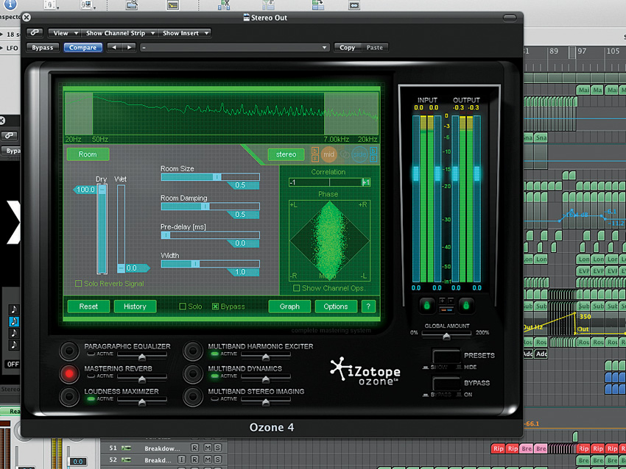626x469 pixels.
Task: Open the preset selector dropdown
Action: [234, 48]
